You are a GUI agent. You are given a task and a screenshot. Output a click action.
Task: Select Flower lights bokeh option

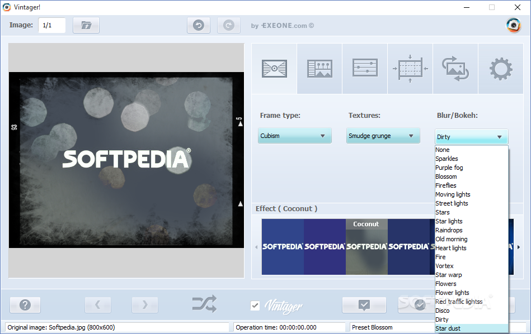471,293
